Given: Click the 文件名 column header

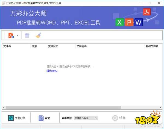Looking at the screenshot, I should pyautogui.click(x=7, y=46).
